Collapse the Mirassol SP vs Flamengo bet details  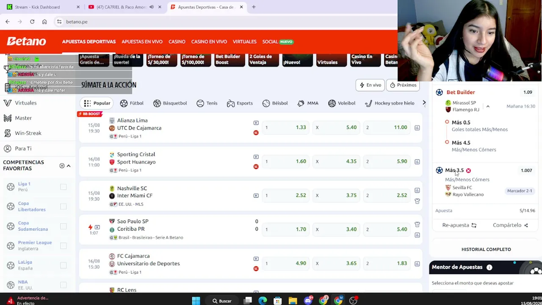pyautogui.click(x=488, y=106)
